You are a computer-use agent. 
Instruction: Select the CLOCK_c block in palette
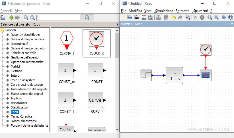pyautogui.click(x=97, y=43)
